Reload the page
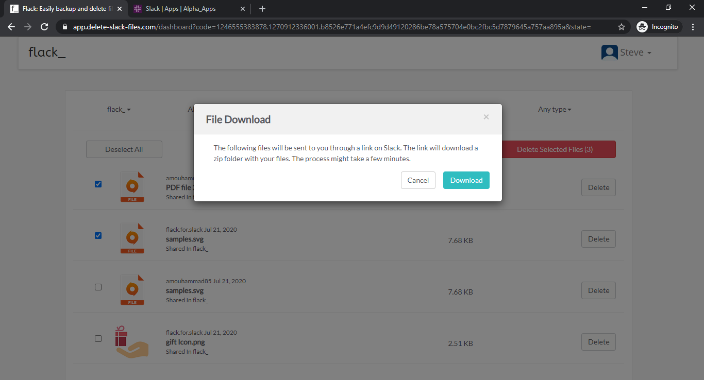The image size is (704, 380). pyautogui.click(x=44, y=27)
